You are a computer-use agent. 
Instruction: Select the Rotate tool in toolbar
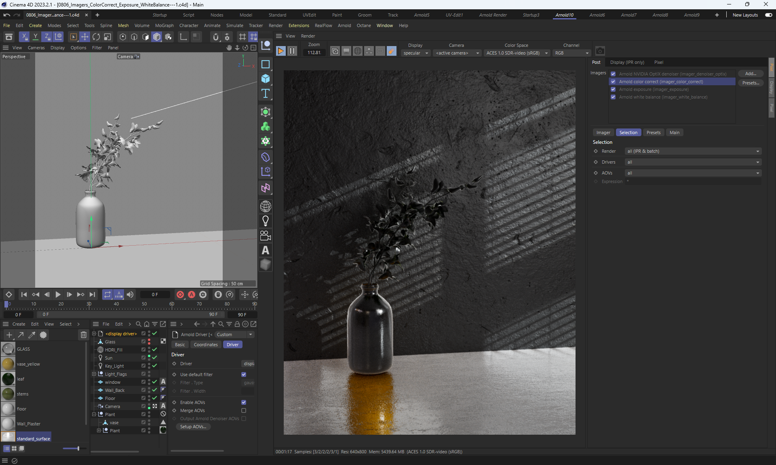pos(96,37)
